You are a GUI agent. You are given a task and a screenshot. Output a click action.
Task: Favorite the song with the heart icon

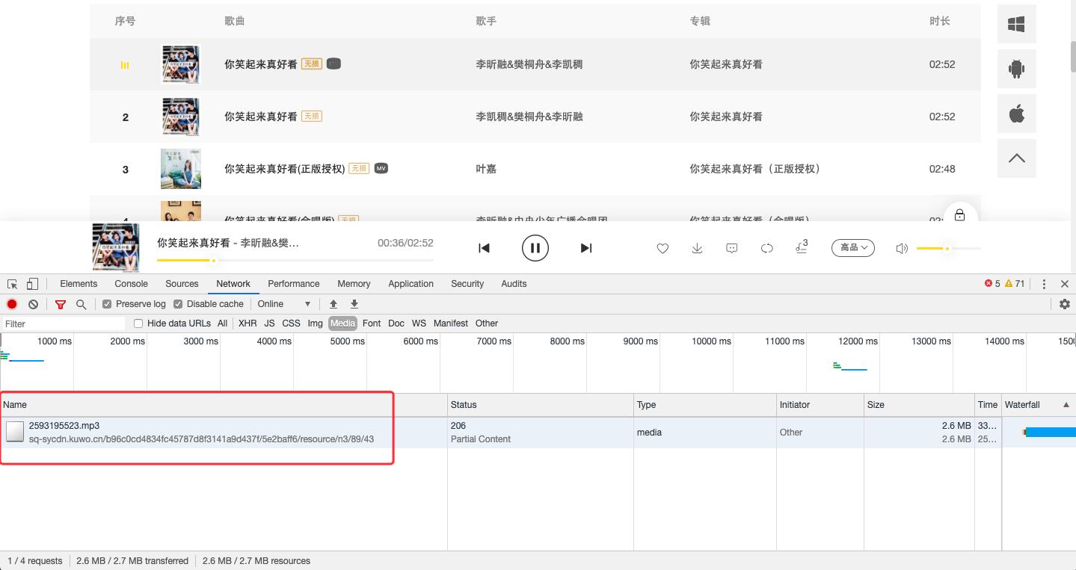coord(662,248)
